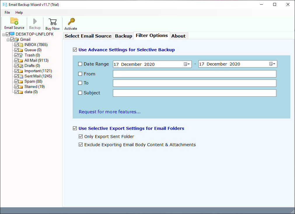295x214 pixels.
Task: Select the Starred (19) folder
Action: point(35,87)
